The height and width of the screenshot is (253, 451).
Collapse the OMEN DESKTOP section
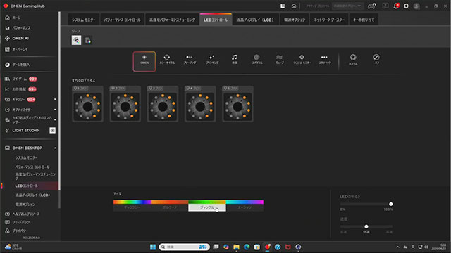55,148
